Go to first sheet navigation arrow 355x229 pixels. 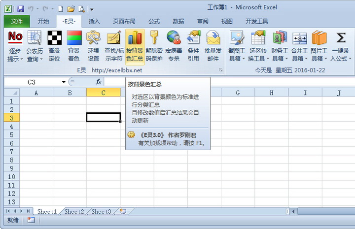(8, 211)
